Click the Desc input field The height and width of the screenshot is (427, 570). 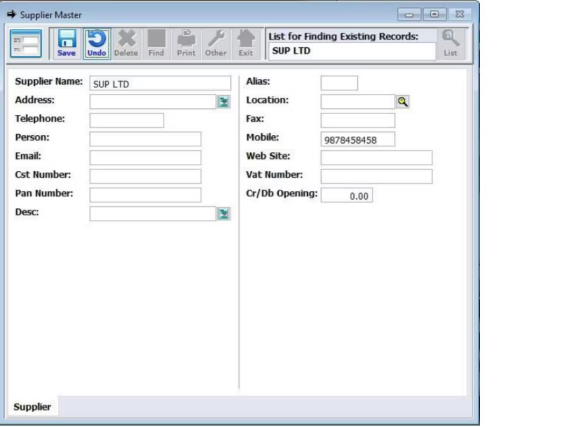click(153, 214)
